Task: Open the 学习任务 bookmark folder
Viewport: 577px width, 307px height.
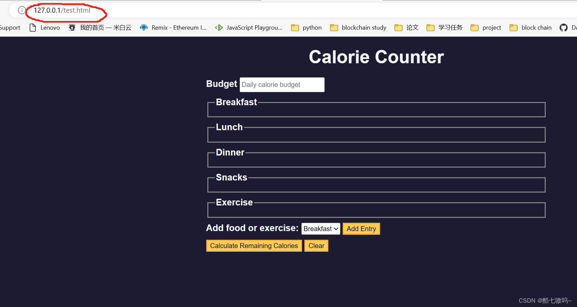Action: (x=445, y=28)
